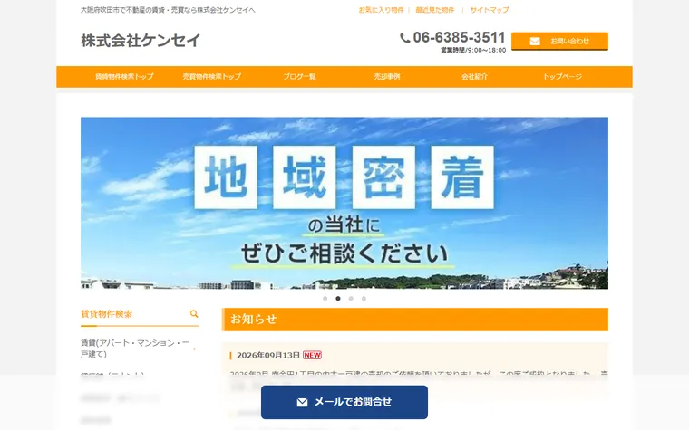Click the お知らせ section header
689x430 pixels.
(x=415, y=320)
